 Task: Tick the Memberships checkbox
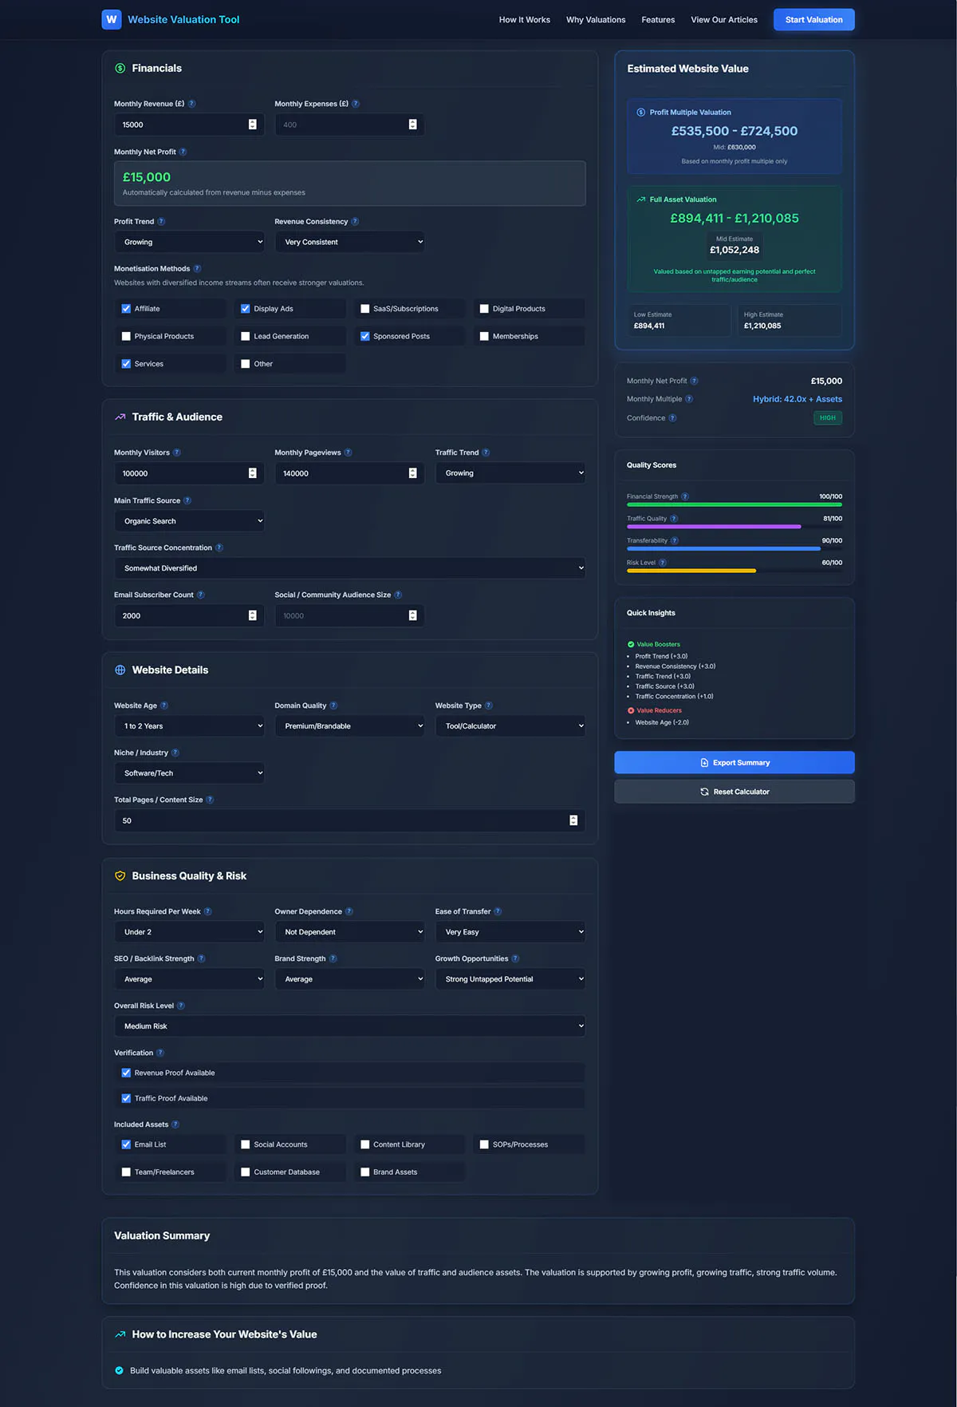tap(484, 337)
